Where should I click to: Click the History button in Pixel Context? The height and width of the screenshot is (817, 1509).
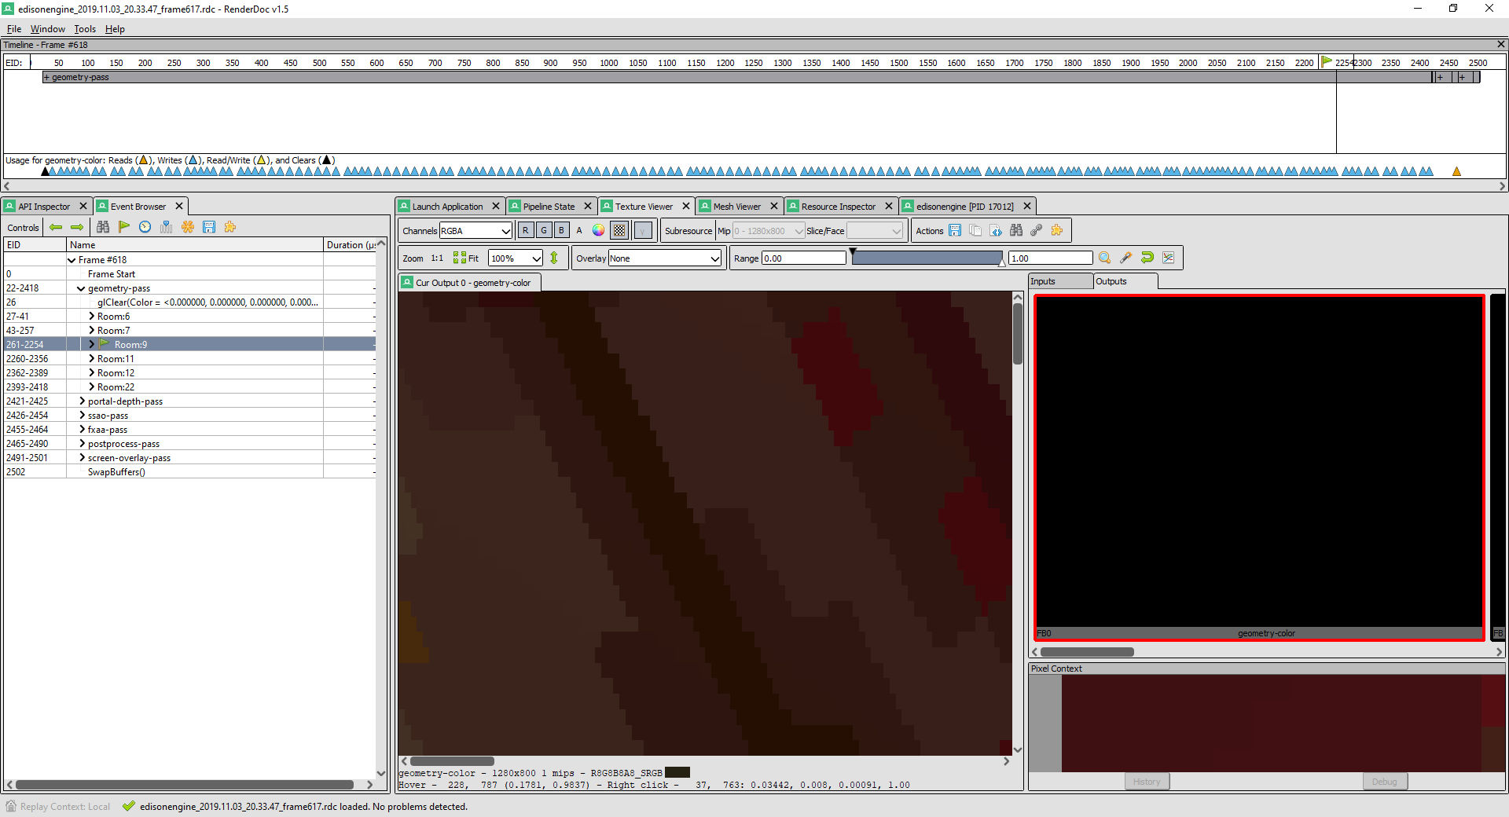pyautogui.click(x=1147, y=781)
